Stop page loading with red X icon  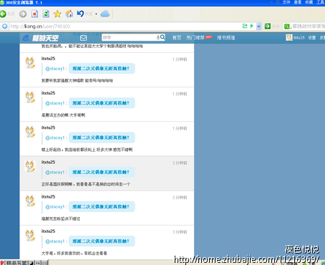click(x=34, y=14)
